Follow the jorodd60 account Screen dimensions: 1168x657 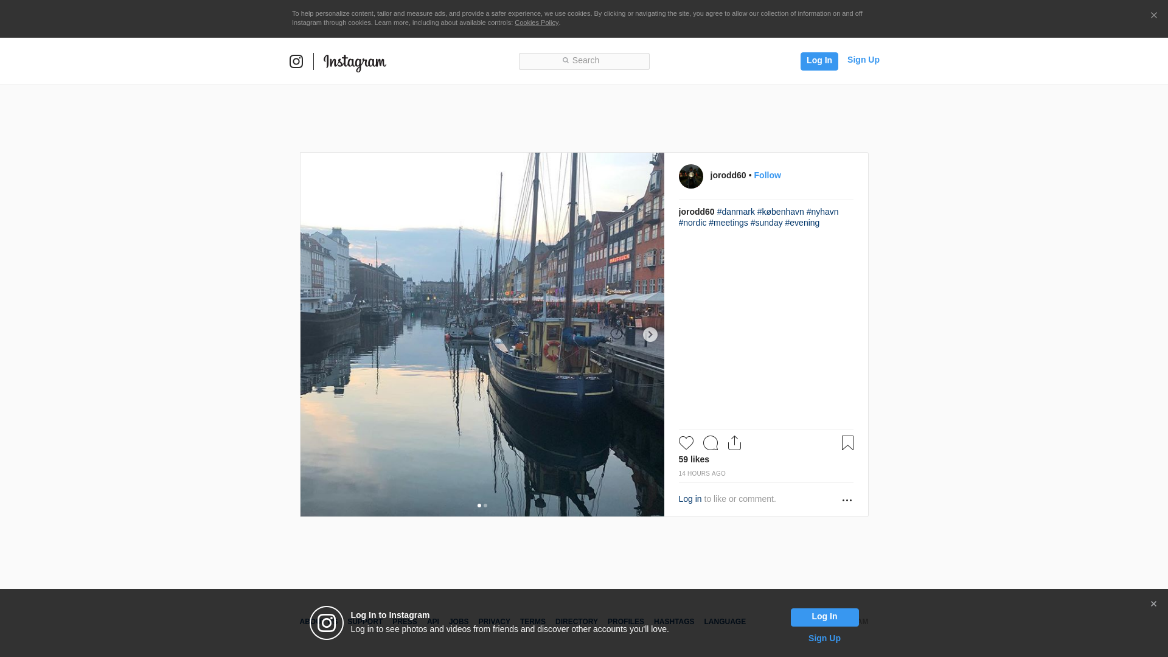(767, 175)
